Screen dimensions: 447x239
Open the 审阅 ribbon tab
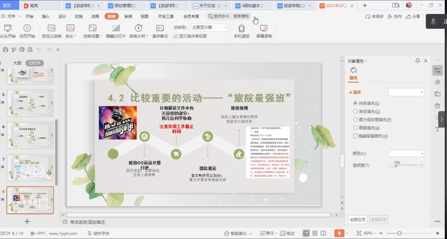128,17
